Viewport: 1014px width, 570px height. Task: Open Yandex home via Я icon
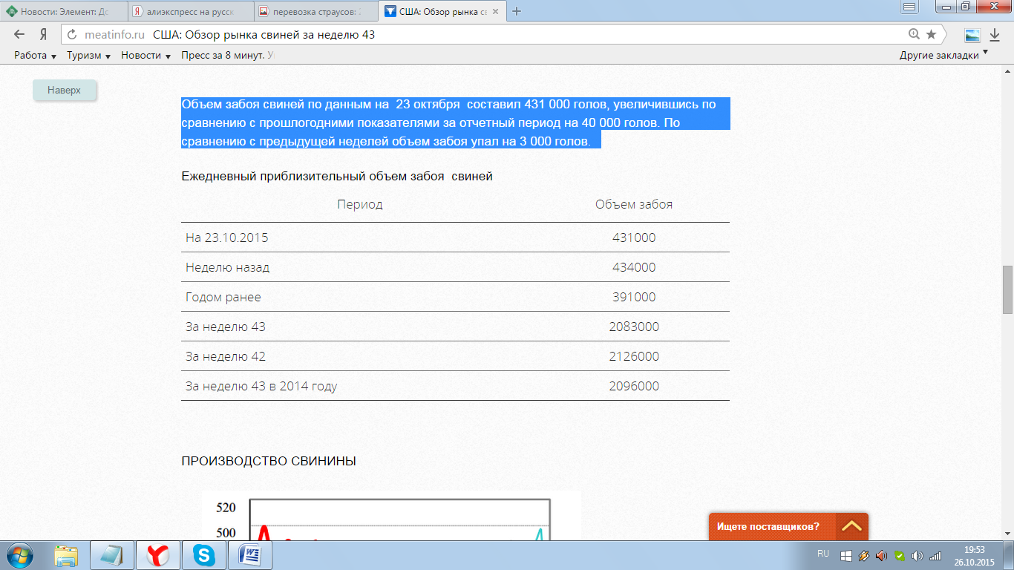(44, 35)
